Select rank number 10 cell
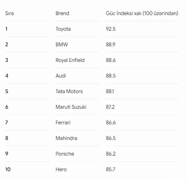The width and height of the screenshot is (186, 180). pos(8,169)
